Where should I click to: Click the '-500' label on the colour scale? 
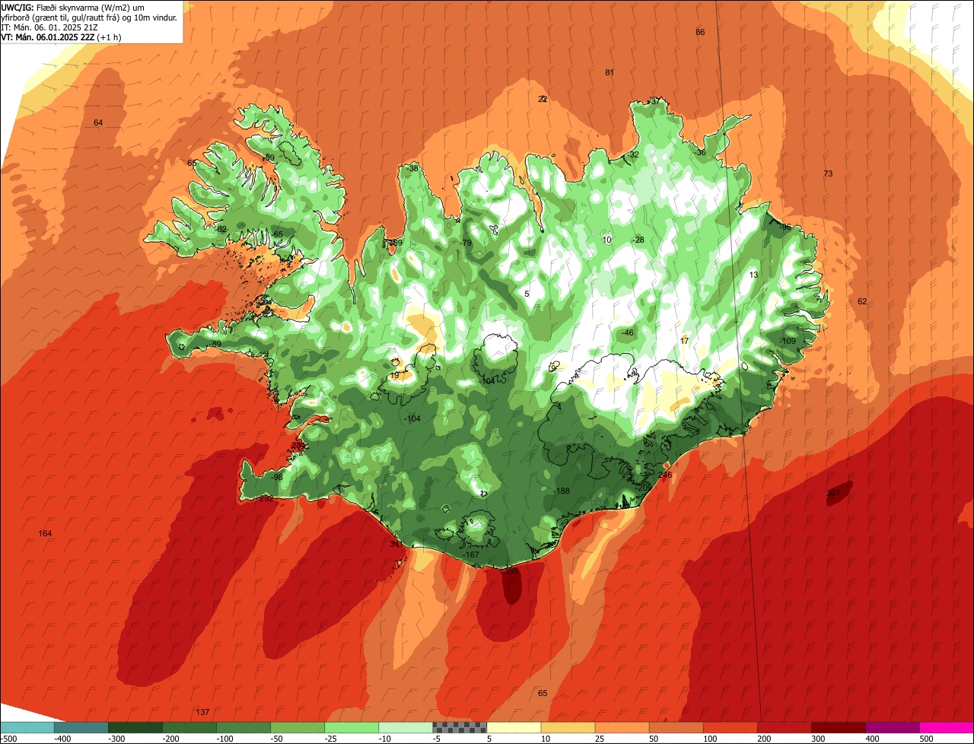point(8,738)
